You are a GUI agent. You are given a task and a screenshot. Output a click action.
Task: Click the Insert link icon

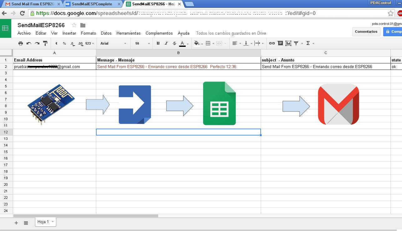272,43
